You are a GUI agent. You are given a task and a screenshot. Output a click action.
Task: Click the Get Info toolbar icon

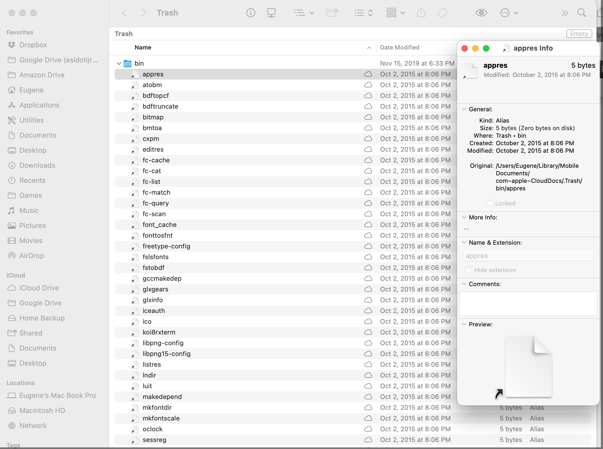pyautogui.click(x=251, y=13)
